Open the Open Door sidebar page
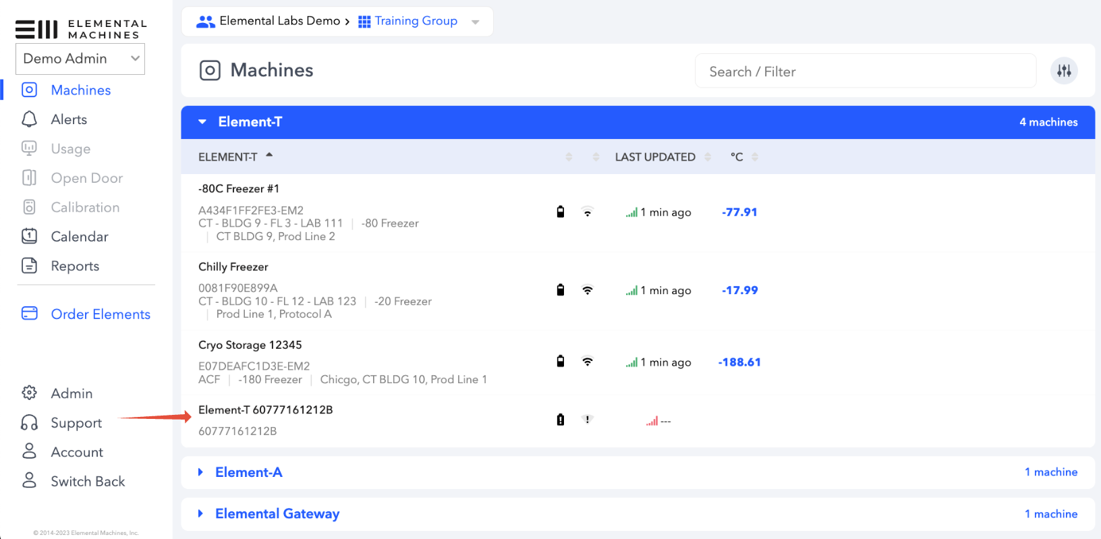 (x=86, y=178)
